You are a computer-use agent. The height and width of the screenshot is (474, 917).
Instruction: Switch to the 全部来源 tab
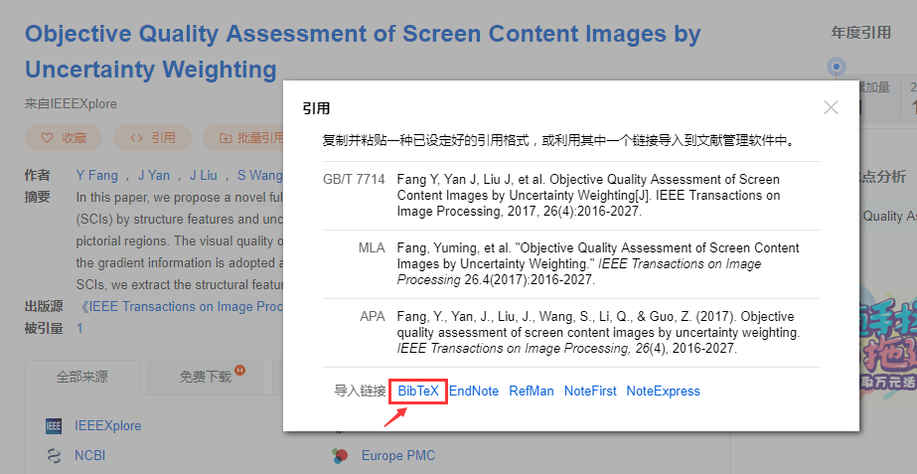click(81, 377)
